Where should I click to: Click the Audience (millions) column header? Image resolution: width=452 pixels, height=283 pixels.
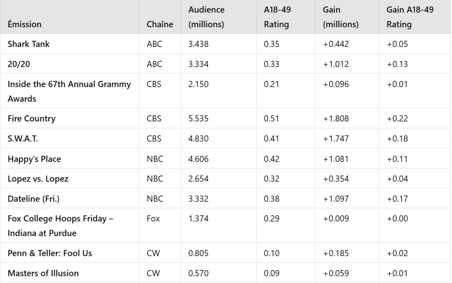click(206, 17)
